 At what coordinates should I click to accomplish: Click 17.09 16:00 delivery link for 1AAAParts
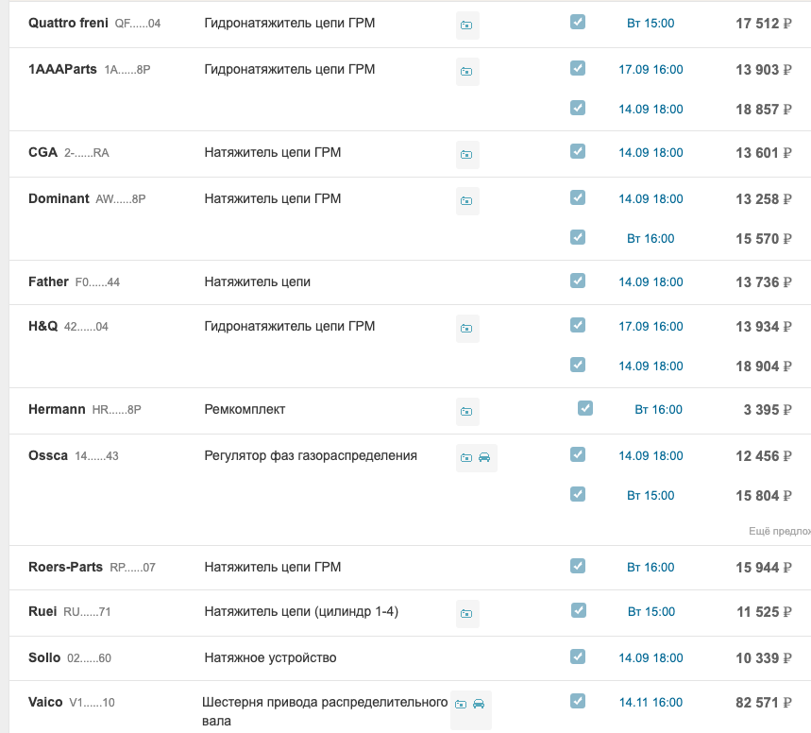650,70
